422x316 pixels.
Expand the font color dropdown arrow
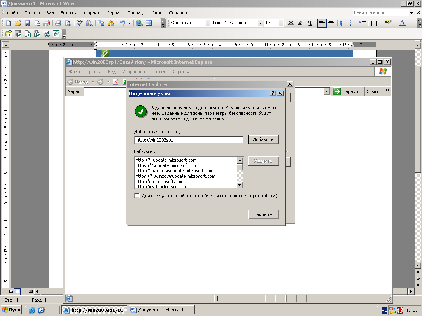(x=409, y=23)
